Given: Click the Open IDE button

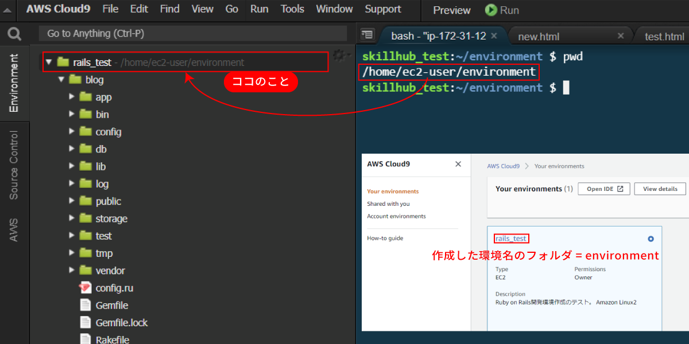Looking at the screenshot, I should pyautogui.click(x=604, y=189).
